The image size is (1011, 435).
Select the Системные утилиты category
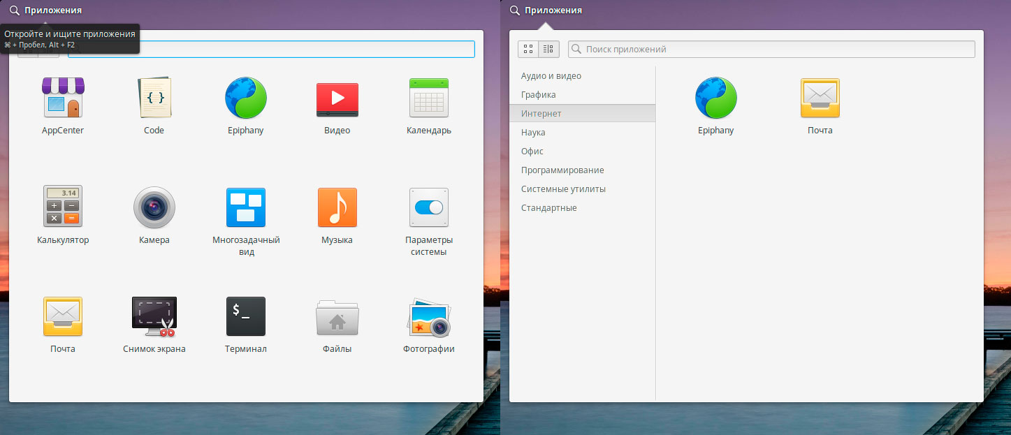point(563,189)
